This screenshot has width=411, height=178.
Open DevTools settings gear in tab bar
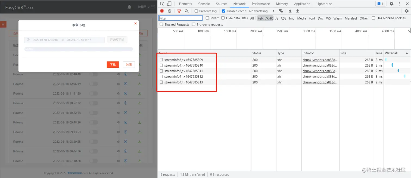pos(392,4)
